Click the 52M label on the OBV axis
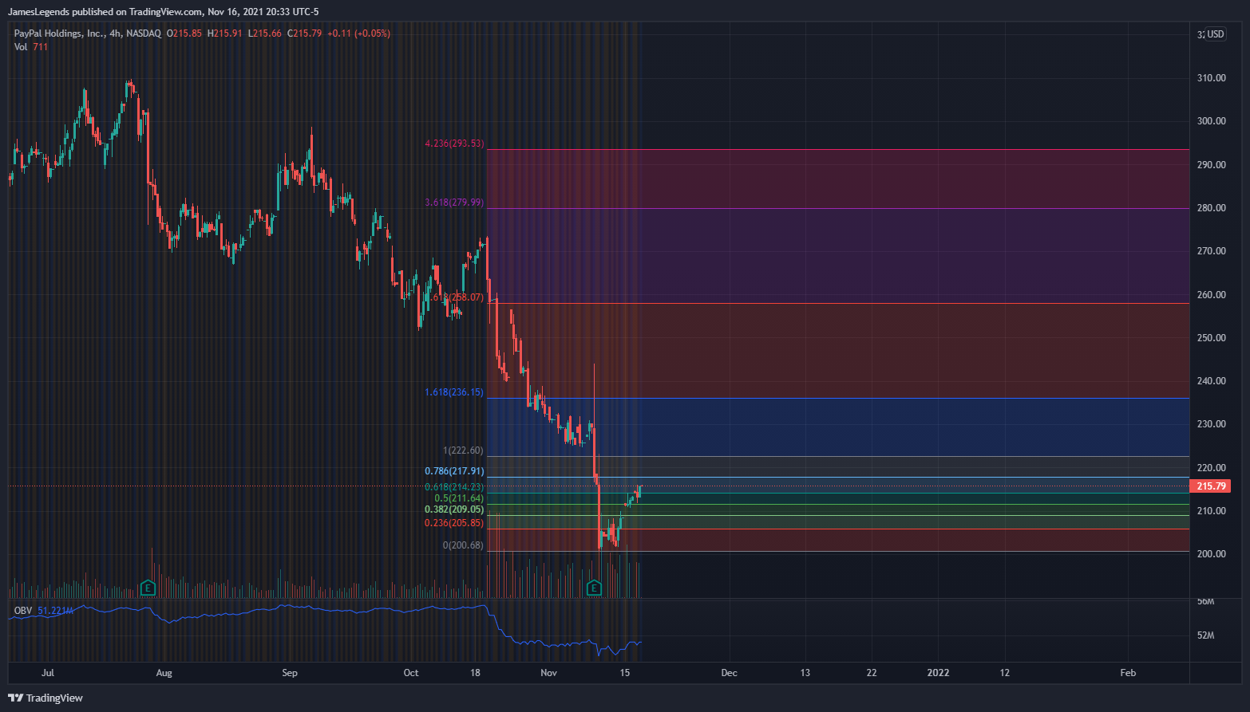 coord(1206,635)
